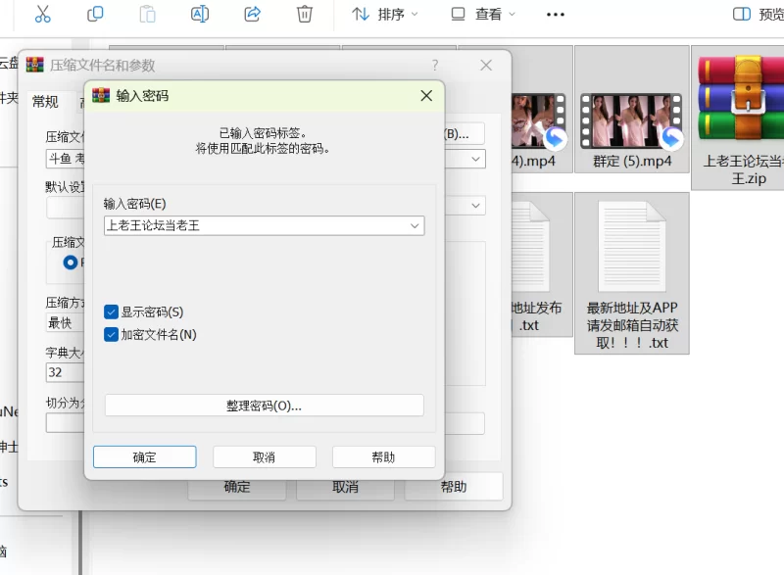The height and width of the screenshot is (575, 784).
Task: Uncheck the 加密文件名 checkbox
Action: click(112, 334)
